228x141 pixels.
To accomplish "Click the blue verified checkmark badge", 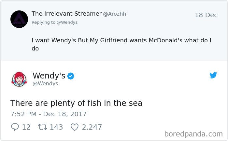I will click(71, 76).
